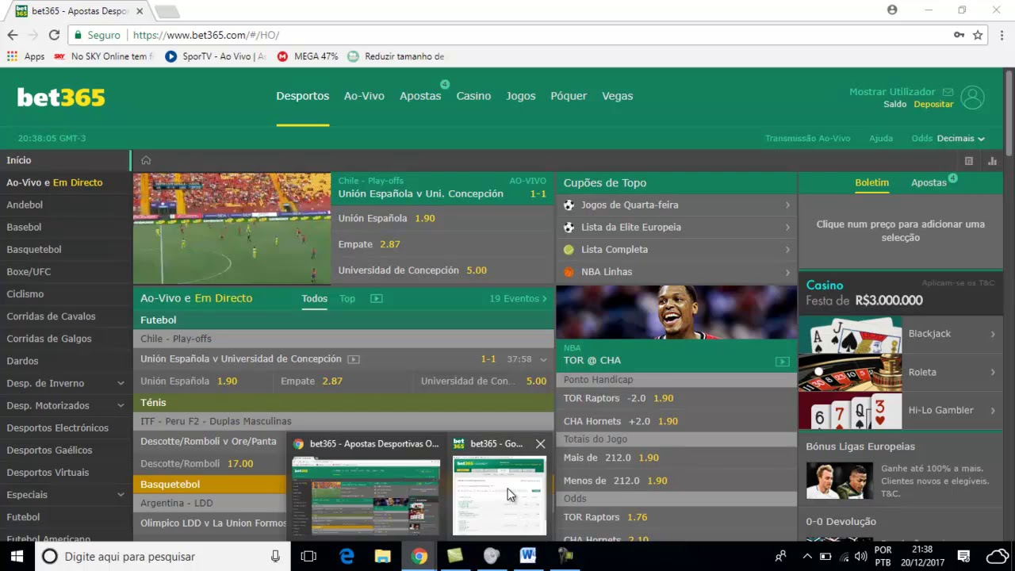Screen dimensions: 1015x571
Task: Open the calculator icon in breadcrumb bar
Action: [968, 161]
